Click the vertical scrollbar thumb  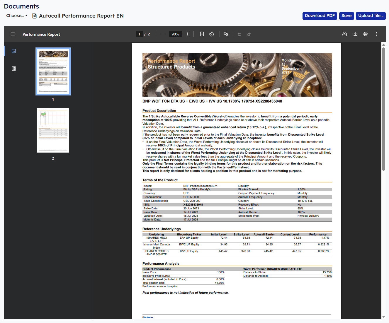tap(383, 109)
